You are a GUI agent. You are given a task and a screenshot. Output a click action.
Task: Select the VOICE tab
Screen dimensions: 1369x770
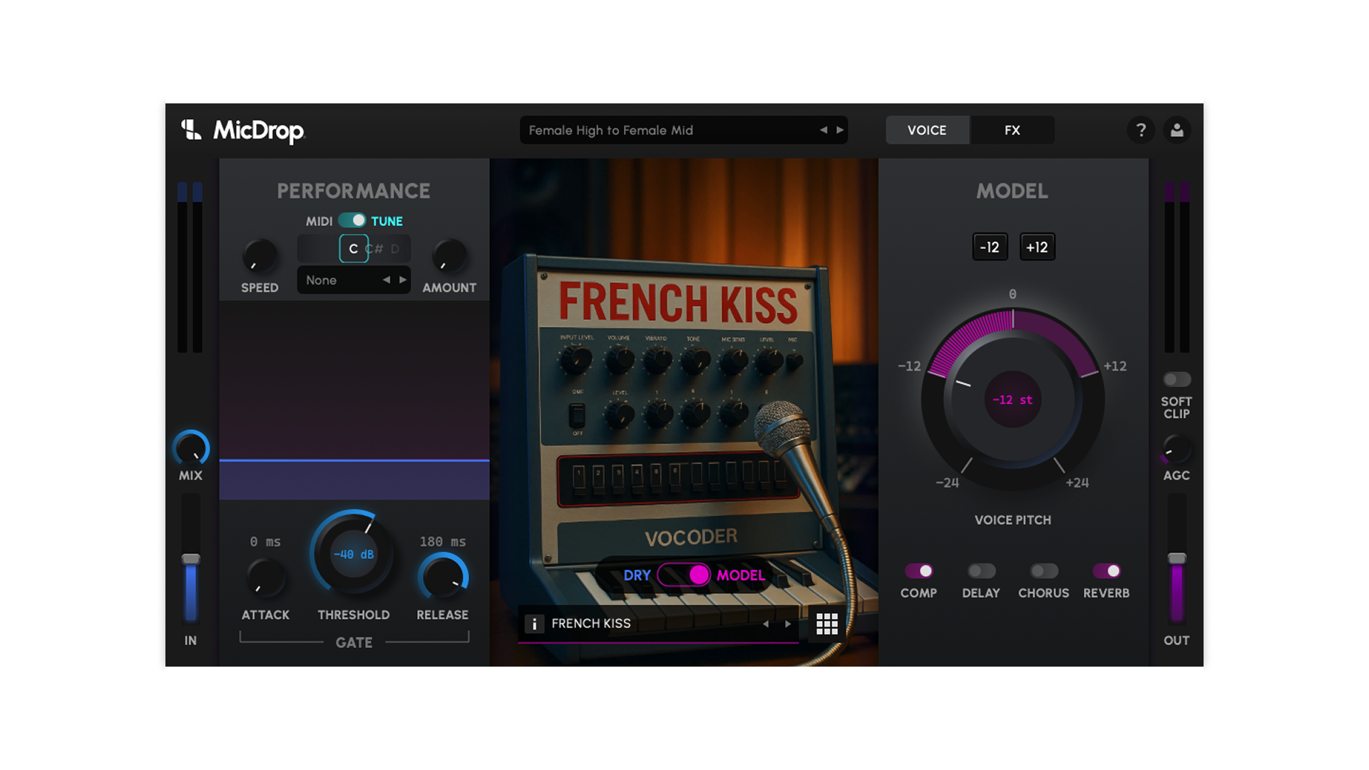coord(927,130)
